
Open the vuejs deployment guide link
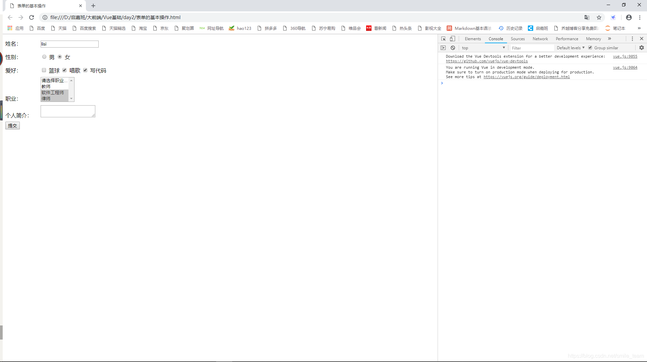[x=527, y=77]
